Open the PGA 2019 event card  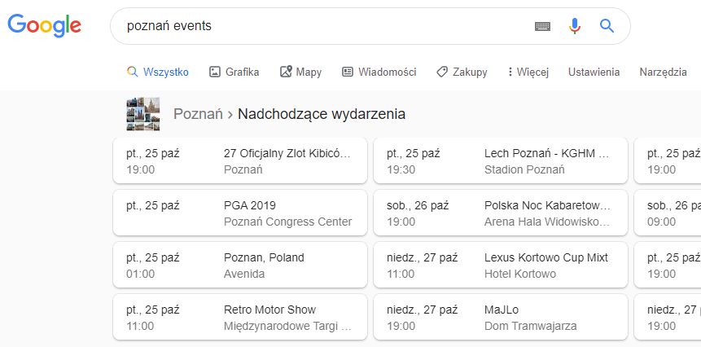click(x=240, y=213)
